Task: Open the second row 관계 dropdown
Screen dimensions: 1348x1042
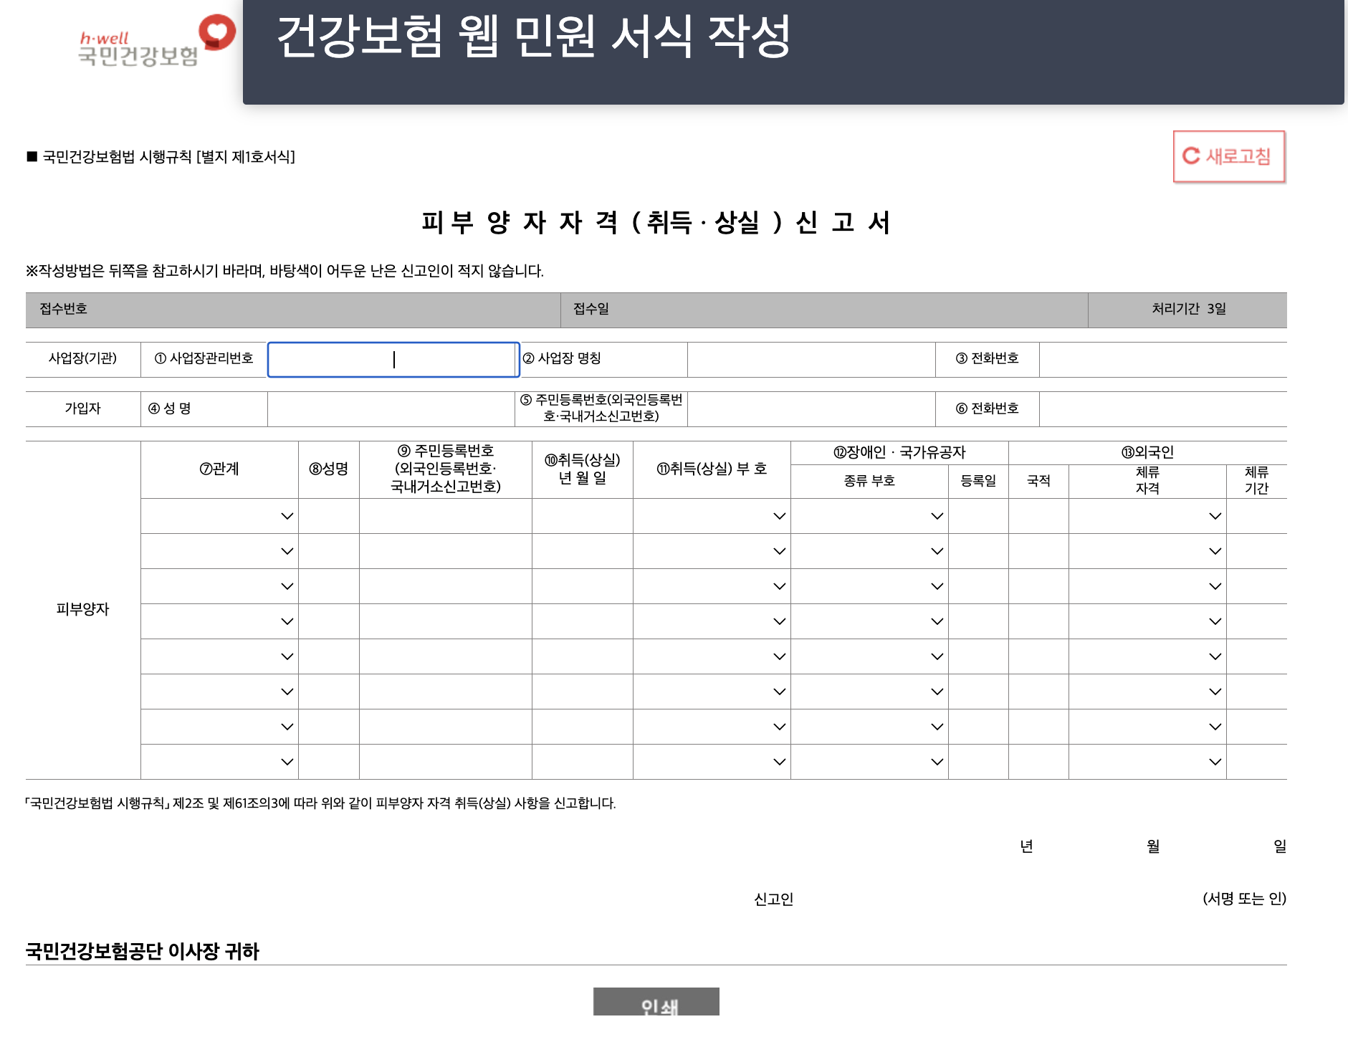Action: 286,550
